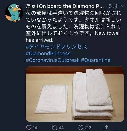Tap the folded plastic bag in photo
Viewport: 127px width, 131px height.
(x=52, y=99)
